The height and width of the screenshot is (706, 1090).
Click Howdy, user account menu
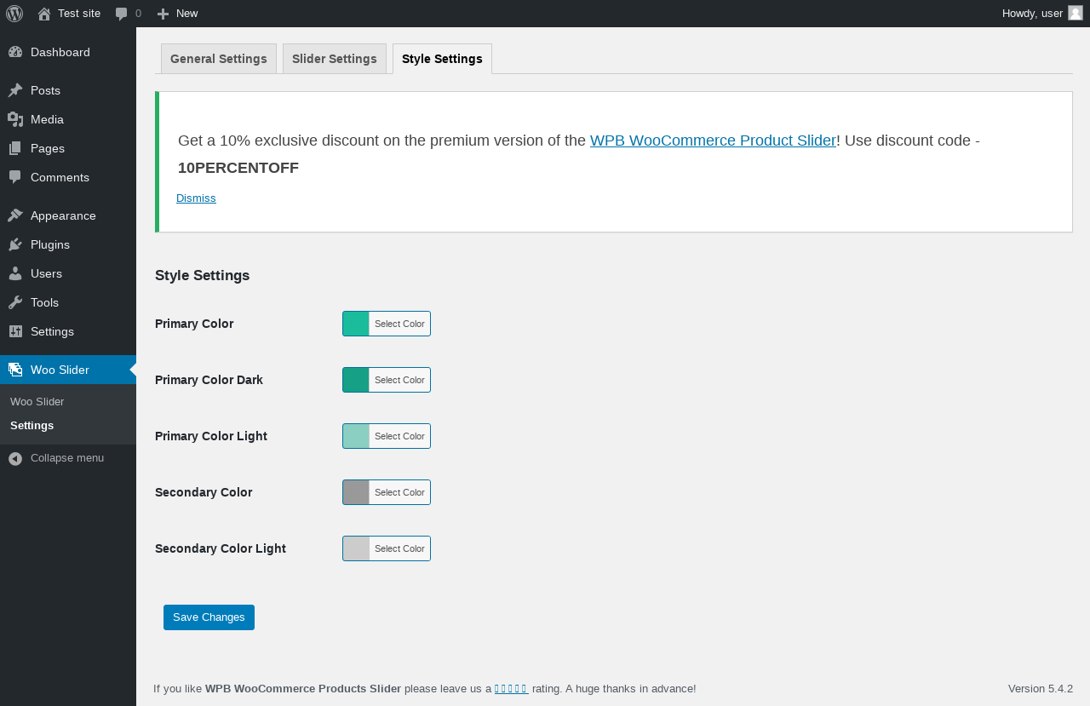pyautogui.click(x=1042, y=14)
